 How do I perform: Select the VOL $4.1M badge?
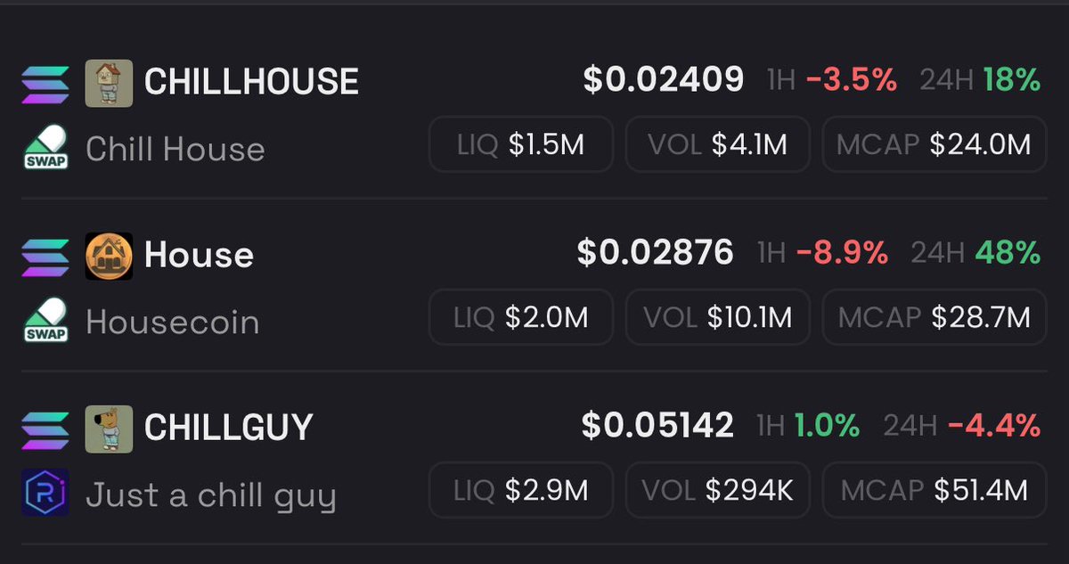[717, 144]
